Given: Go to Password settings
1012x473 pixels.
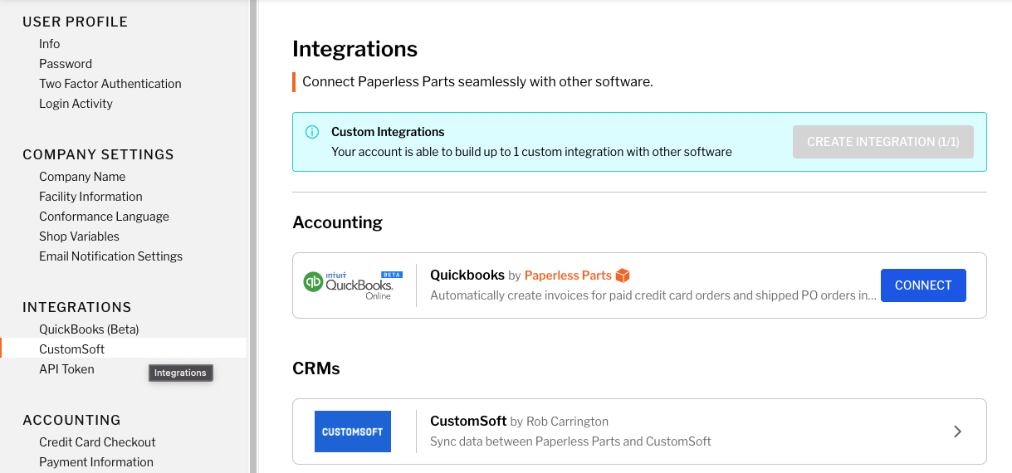Looking at the screenshot, I should click(x=66, y=64).
